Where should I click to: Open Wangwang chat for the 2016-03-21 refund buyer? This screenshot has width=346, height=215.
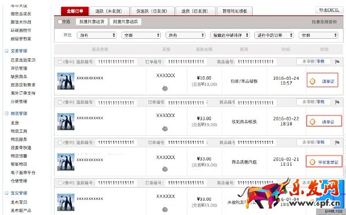[x=165, y=169]
